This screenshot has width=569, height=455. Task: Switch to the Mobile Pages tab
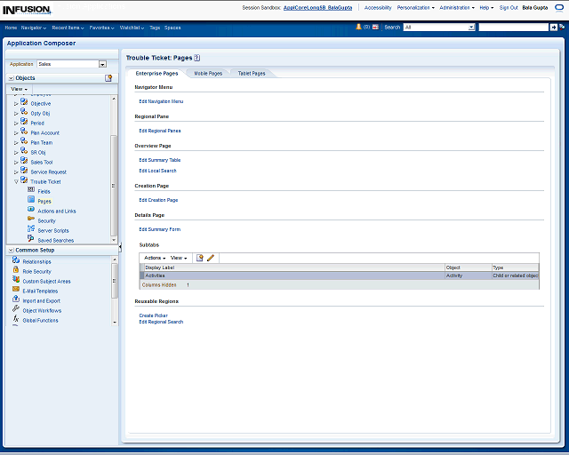pyautogui.click(x=208, y=73)
